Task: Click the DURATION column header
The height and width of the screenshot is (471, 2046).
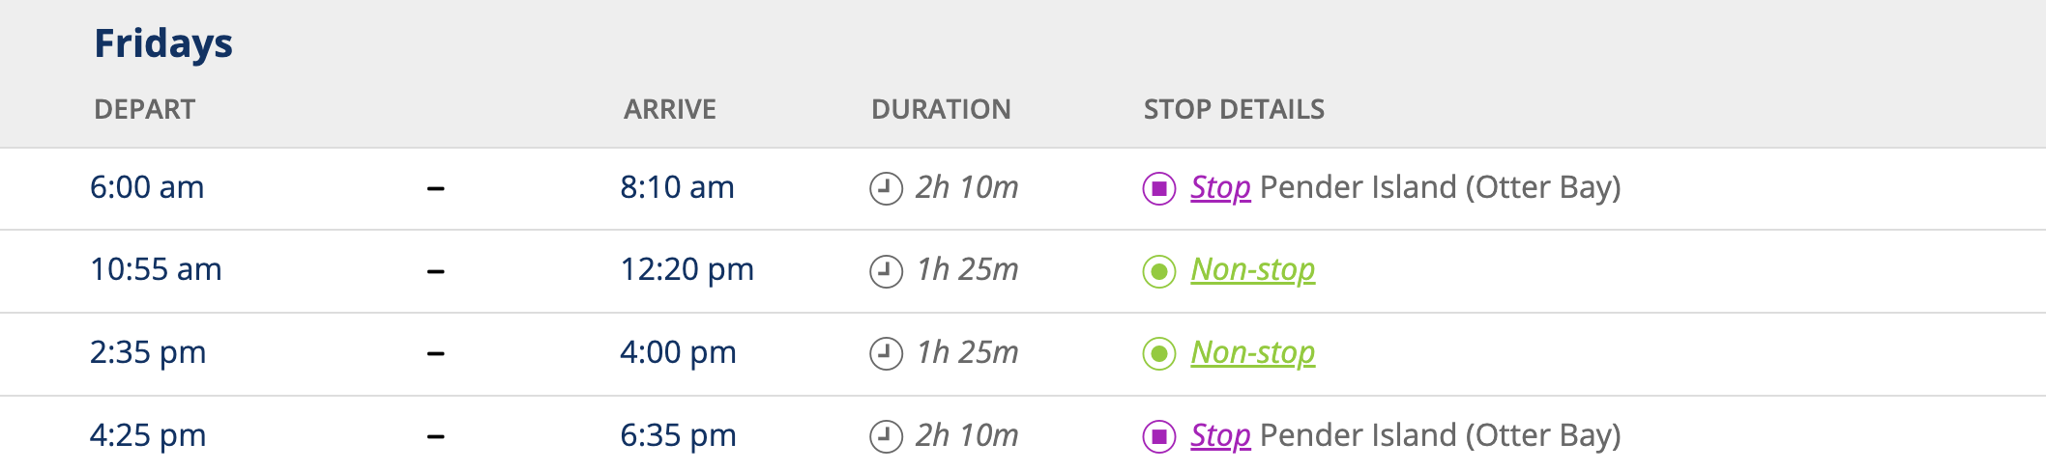Action: [x=941, y=109]
